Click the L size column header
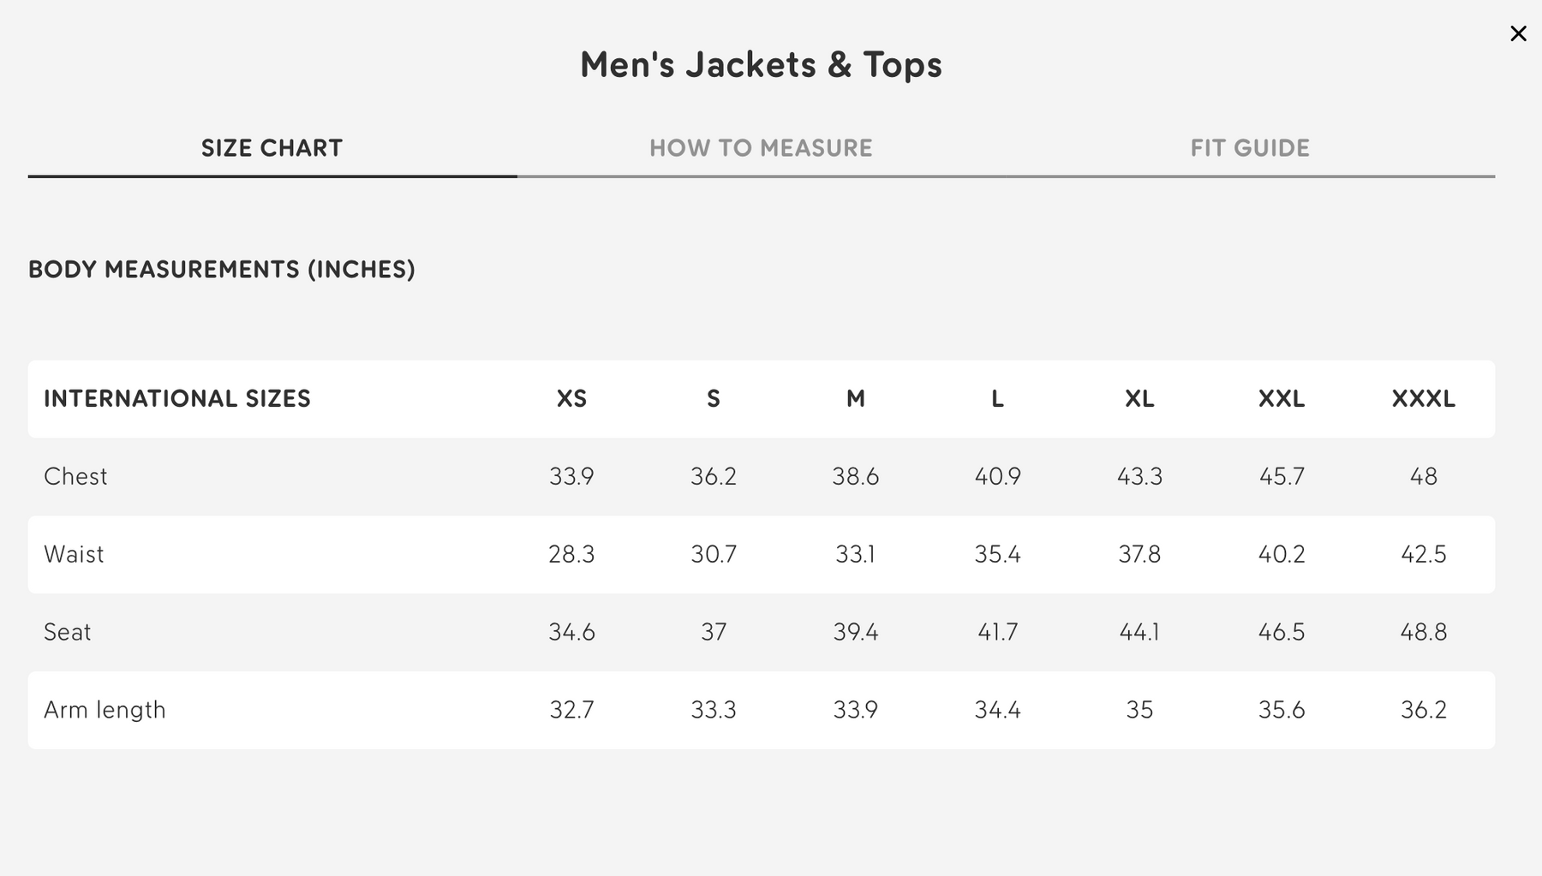 tap(997, 399)
